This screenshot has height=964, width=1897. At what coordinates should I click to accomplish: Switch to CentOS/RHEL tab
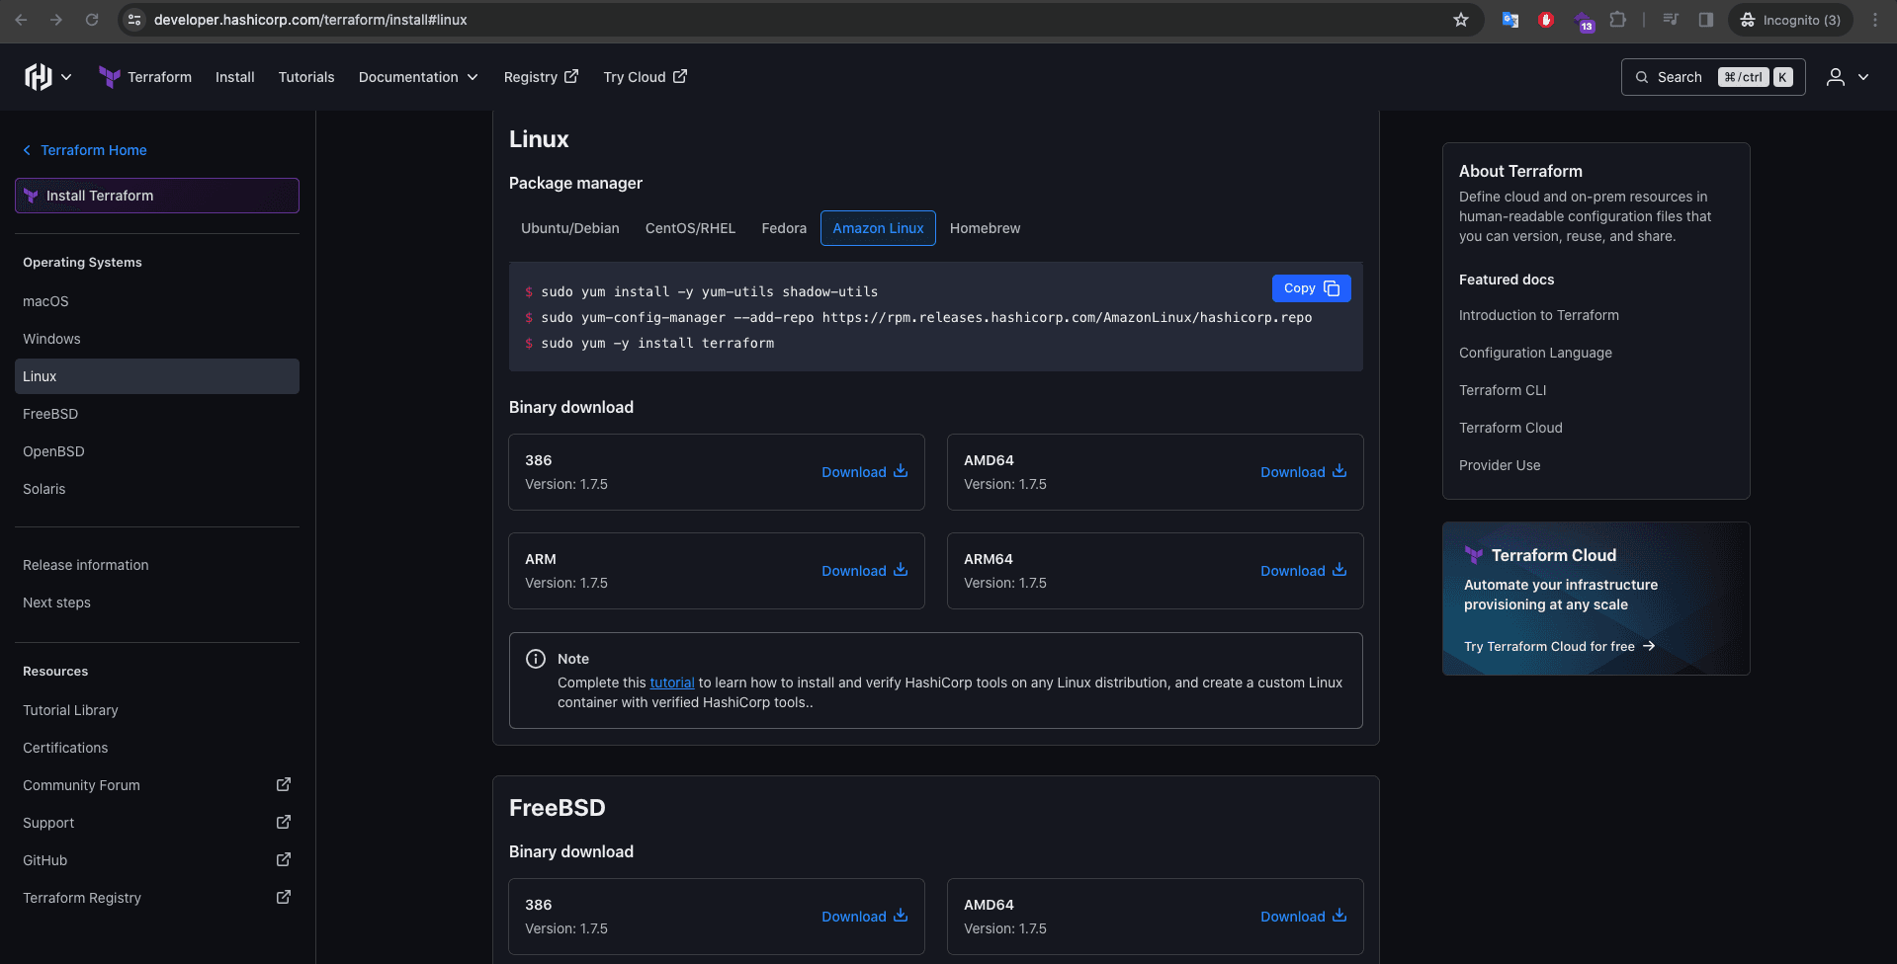[690, 228]
